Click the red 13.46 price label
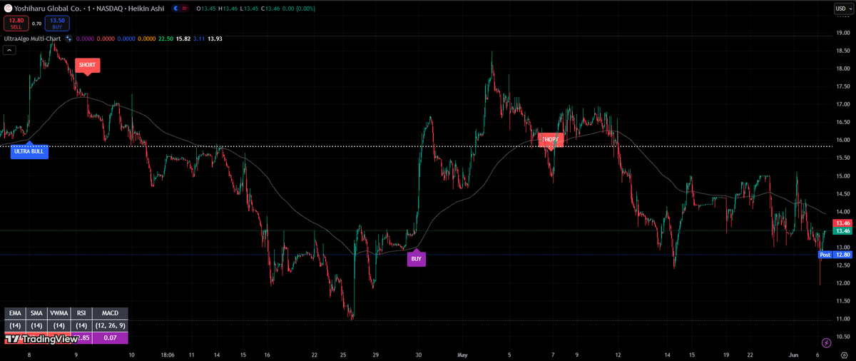 [843, 223]
